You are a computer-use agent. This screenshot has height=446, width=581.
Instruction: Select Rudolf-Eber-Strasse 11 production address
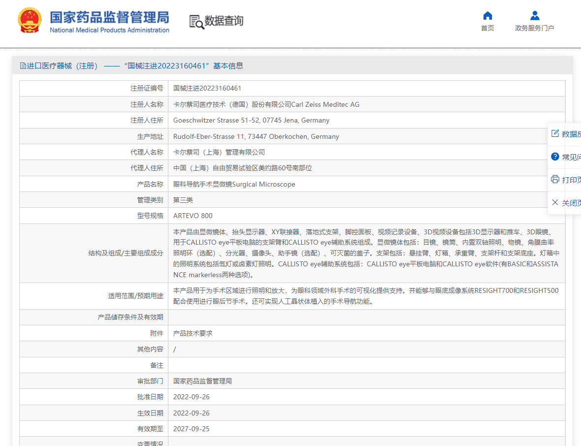click(256, 137)
